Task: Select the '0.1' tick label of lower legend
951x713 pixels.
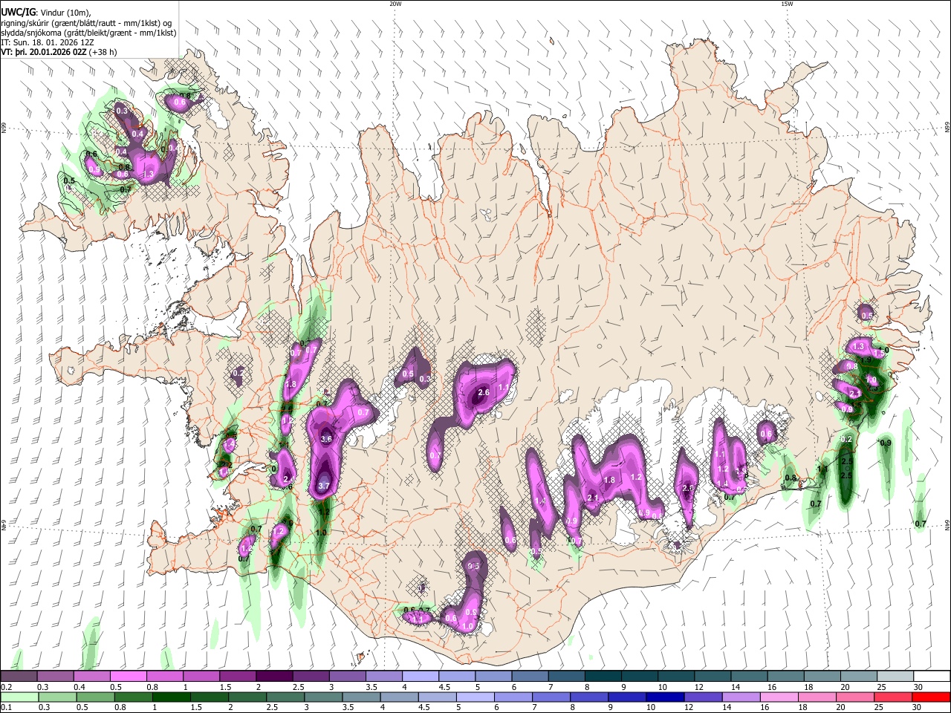Action: 6,707
